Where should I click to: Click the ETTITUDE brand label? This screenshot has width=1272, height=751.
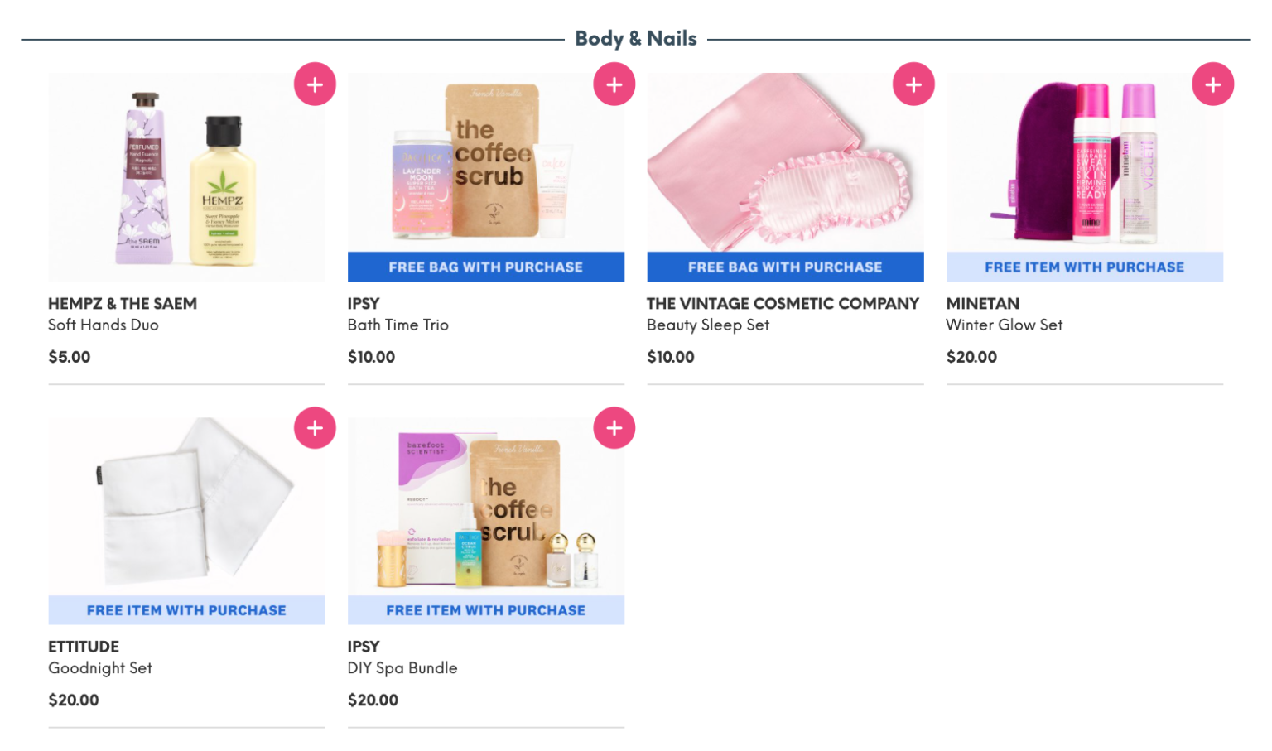click(84, 647)
